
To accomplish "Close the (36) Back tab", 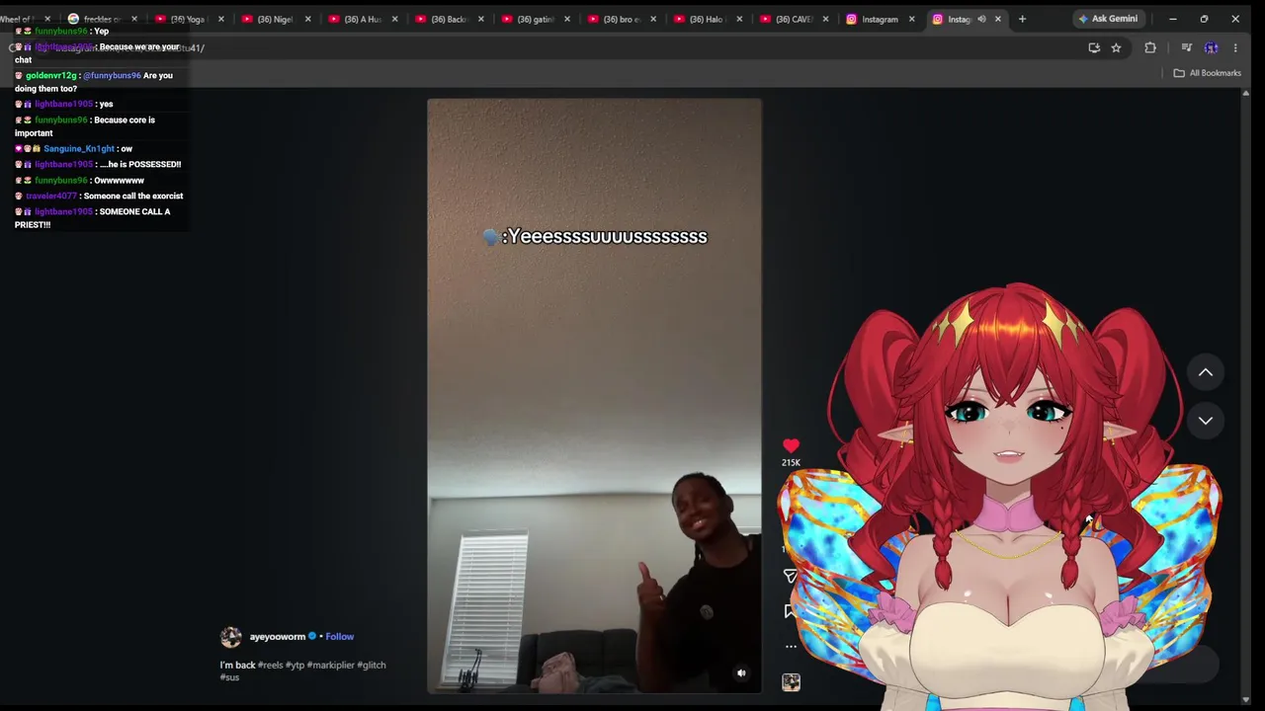I will [x=481, y=19].
